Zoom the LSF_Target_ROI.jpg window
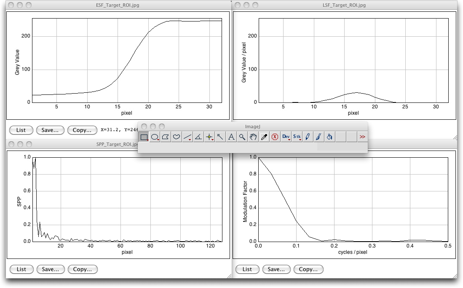The height and width of the screenshot is (288, 463). click(x=255, y=5)
